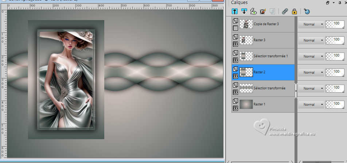Click thumbnail of Copie de Raster 3 layer
This screenshot has height=163, width=347.
tap(246, 24)
